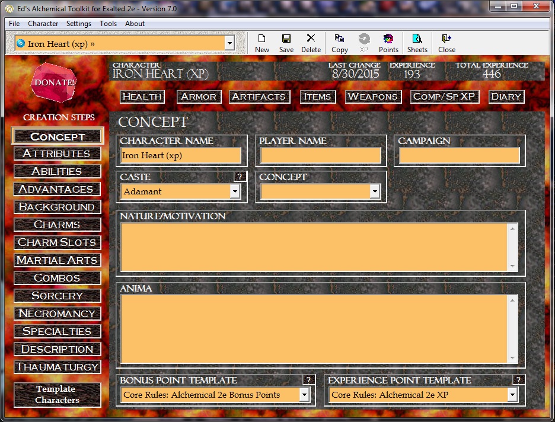The height and width of the screenshot is (422, 555).
Task: Open the Points toolbar icon
Action: tap(388, 43)
